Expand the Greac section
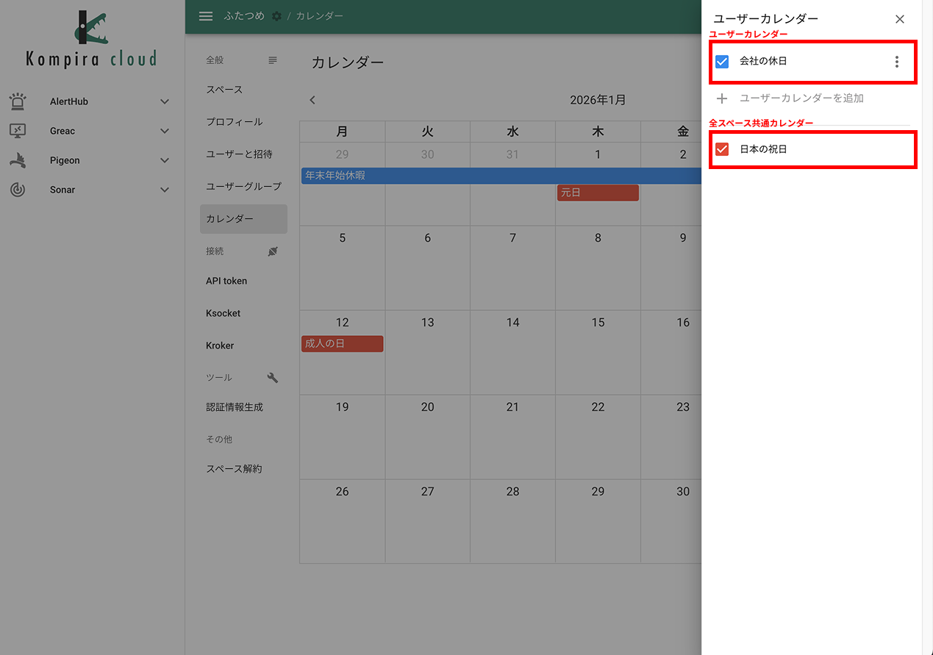This screenshot has width=933, height=655. coord(164,130)
